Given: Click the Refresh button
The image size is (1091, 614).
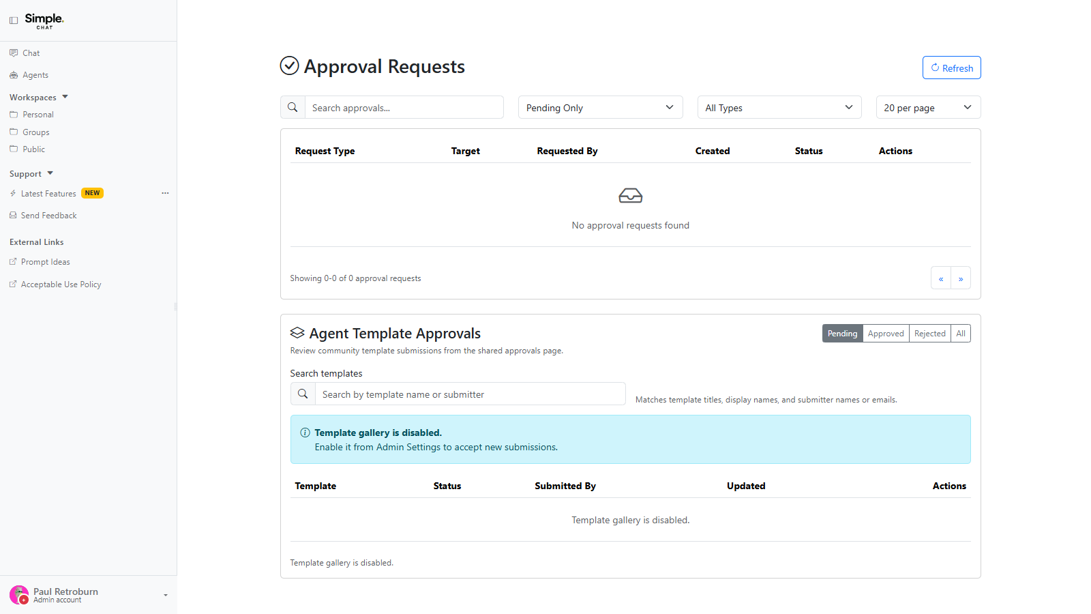Looking at the screenshot, I should [952, 68].
